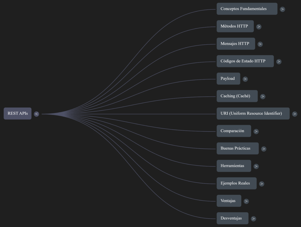Screen dimensions: 301x227
Task: Expand the Herramientas branch arrow
Action: click(x=256, y=166)
